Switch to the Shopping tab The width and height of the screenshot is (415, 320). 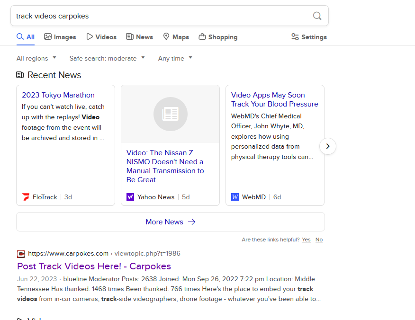point(218,37)
